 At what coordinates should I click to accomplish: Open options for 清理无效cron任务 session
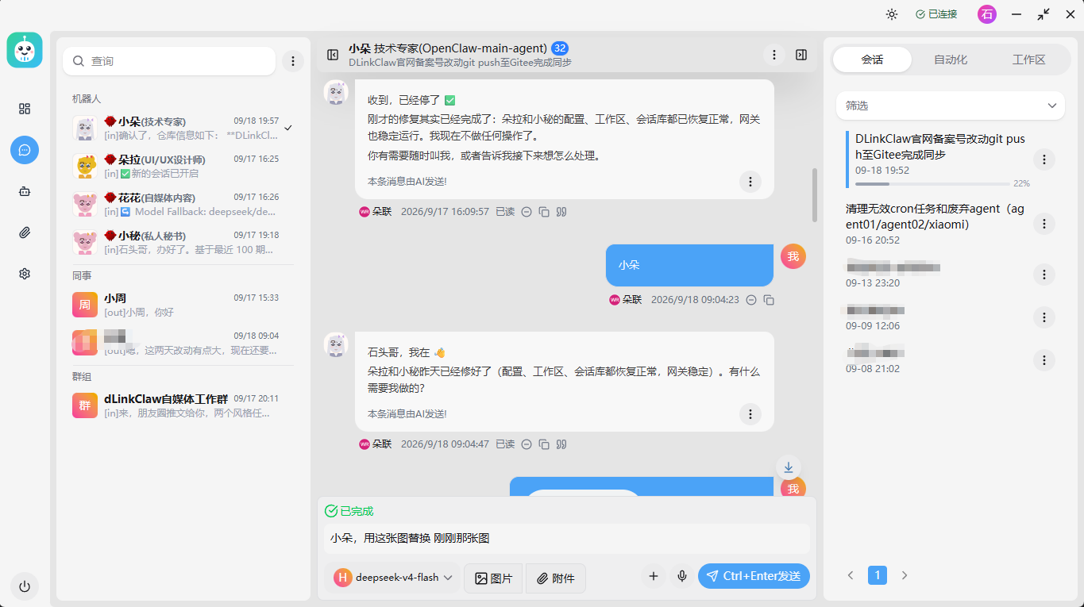coord(1044,225)
